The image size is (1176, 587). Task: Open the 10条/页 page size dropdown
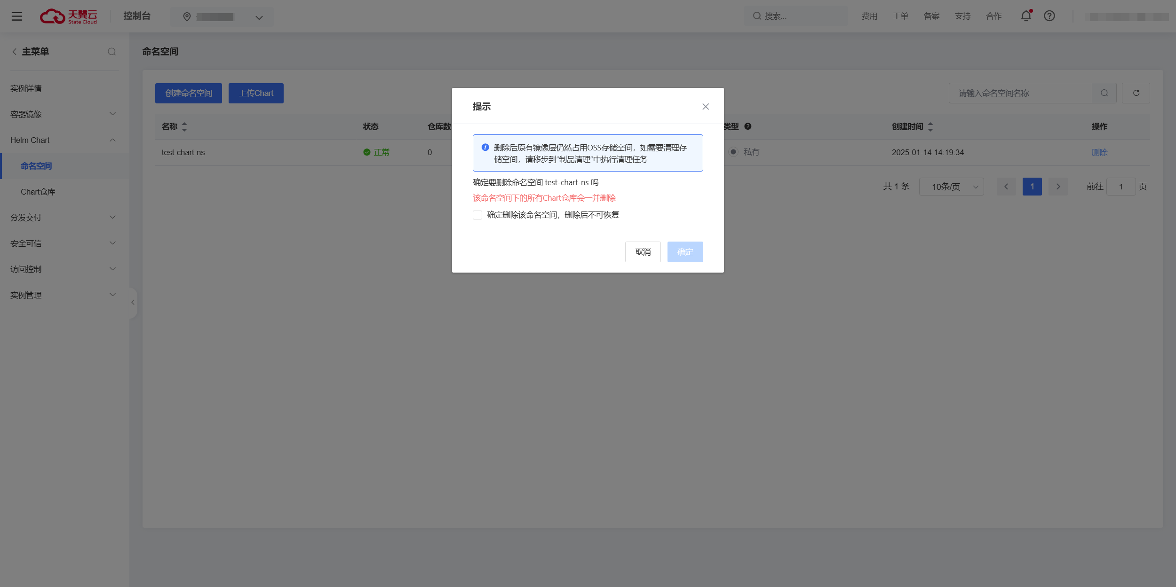point(951,187)
